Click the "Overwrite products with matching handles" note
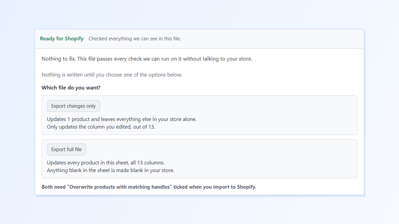This screenshot has height=224, width=399. tap(149, 187)
